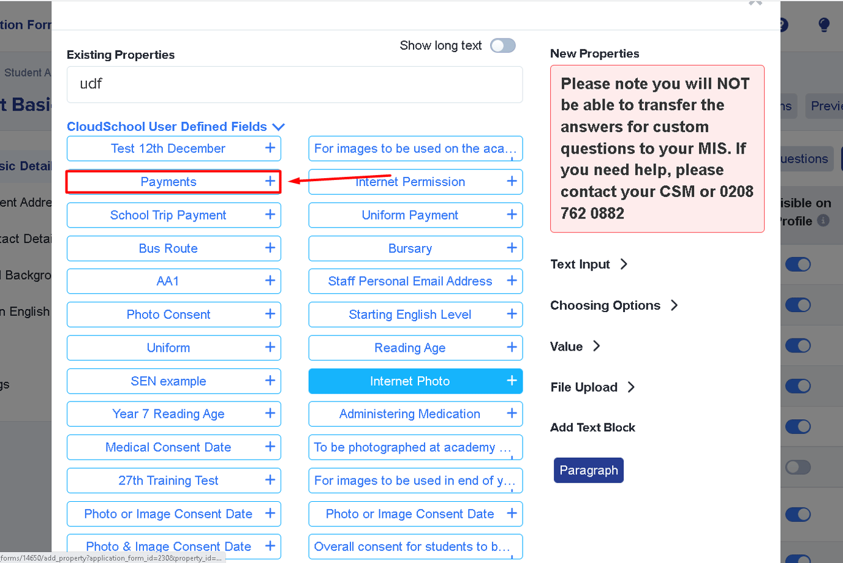Click the plus icon beside Reading Age
The width and height of the screenshot is (843, 563).
[x=512, y=348]
